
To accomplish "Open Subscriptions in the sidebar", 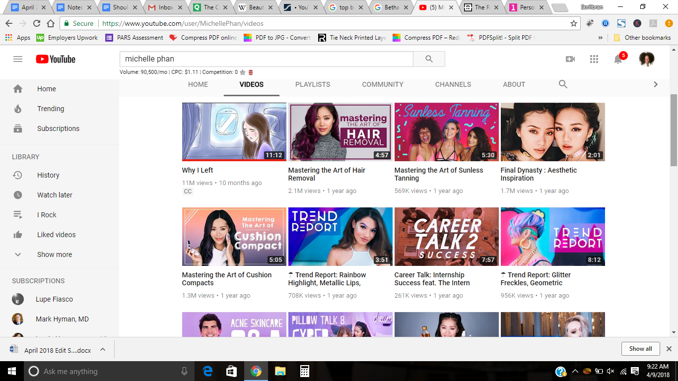I will click(x=60, y=128).
